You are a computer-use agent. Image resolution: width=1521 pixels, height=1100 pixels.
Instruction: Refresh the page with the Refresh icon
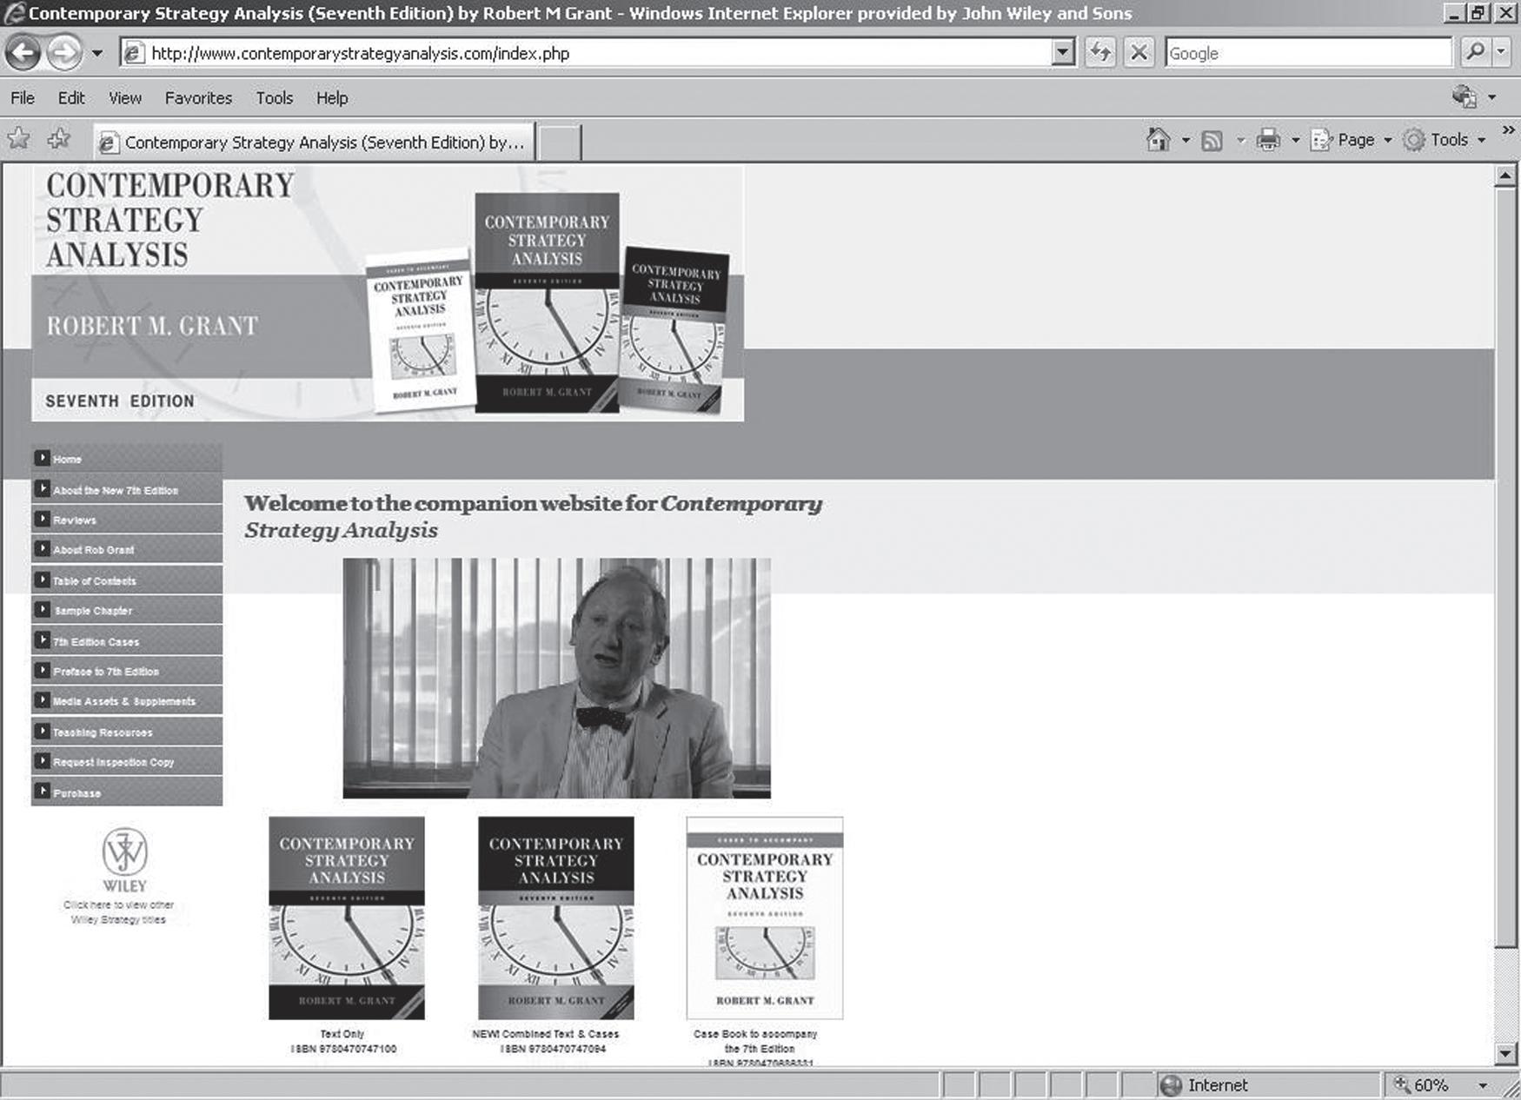(1100, 53)
